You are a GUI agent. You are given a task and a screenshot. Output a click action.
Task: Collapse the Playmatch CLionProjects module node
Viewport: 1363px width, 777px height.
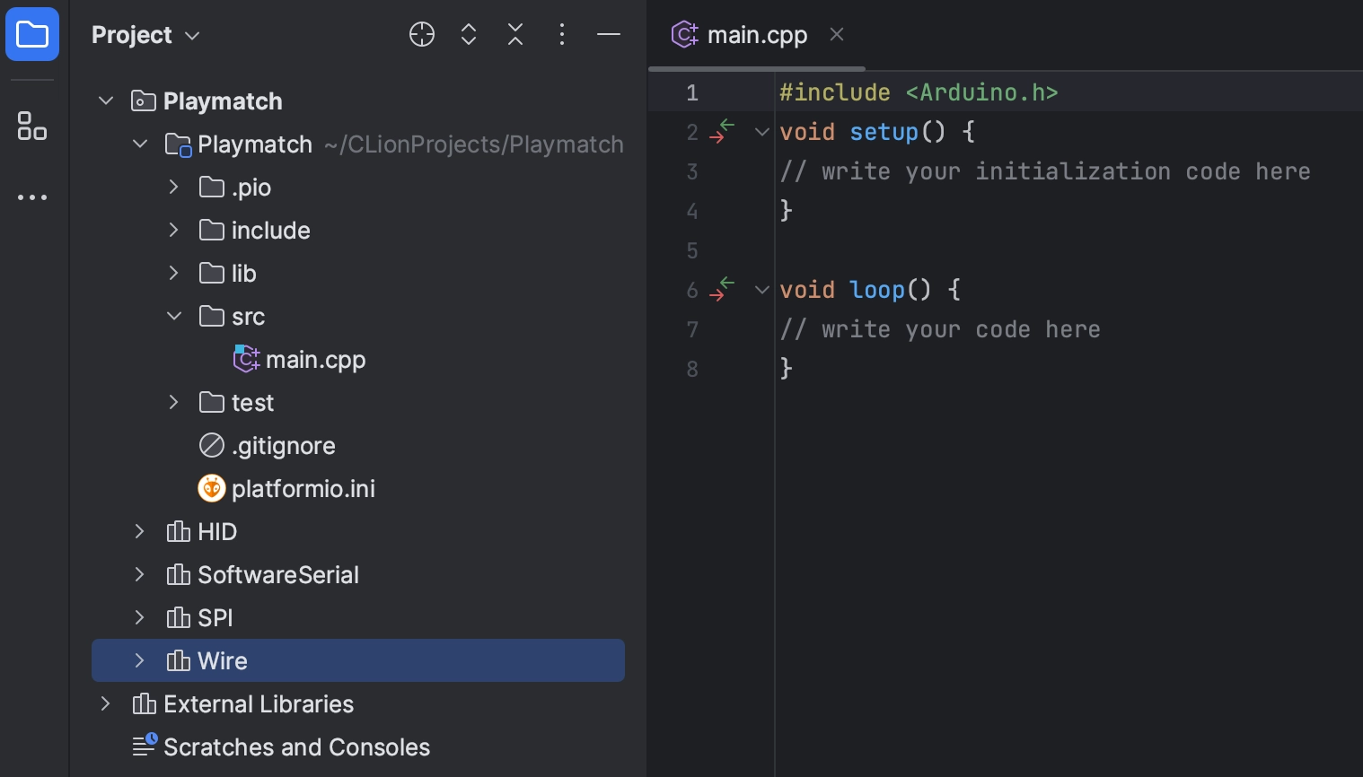click(140, 144)
